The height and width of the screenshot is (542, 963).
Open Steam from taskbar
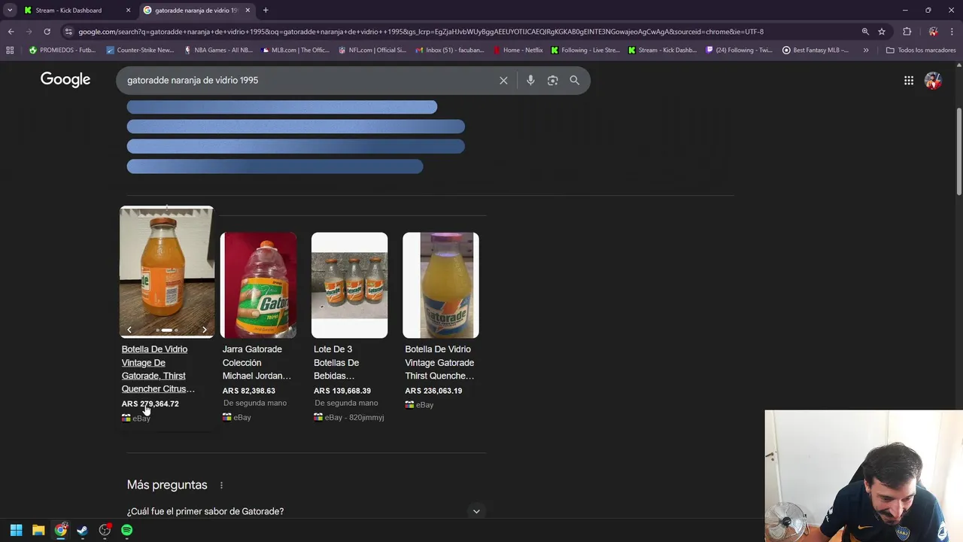pos(83,530)
